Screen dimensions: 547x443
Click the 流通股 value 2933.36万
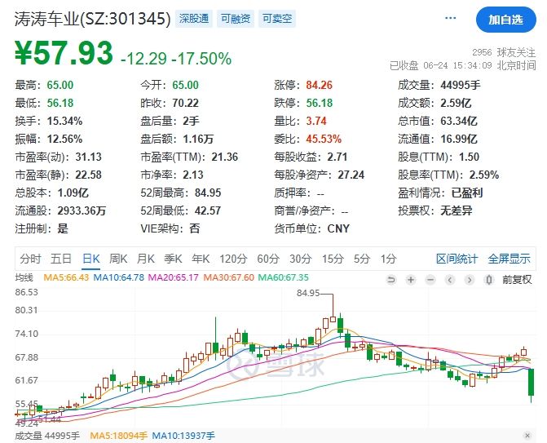[x=82, y=210]
